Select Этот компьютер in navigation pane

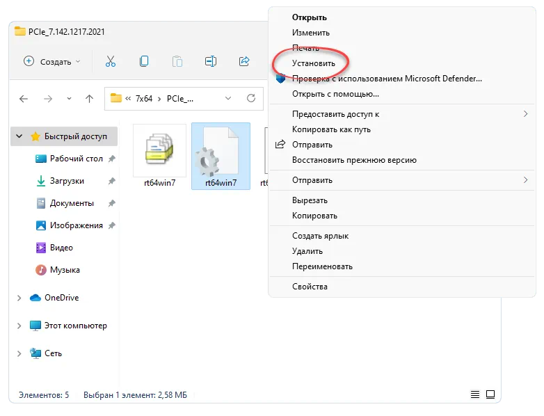[x=76, y=326]
